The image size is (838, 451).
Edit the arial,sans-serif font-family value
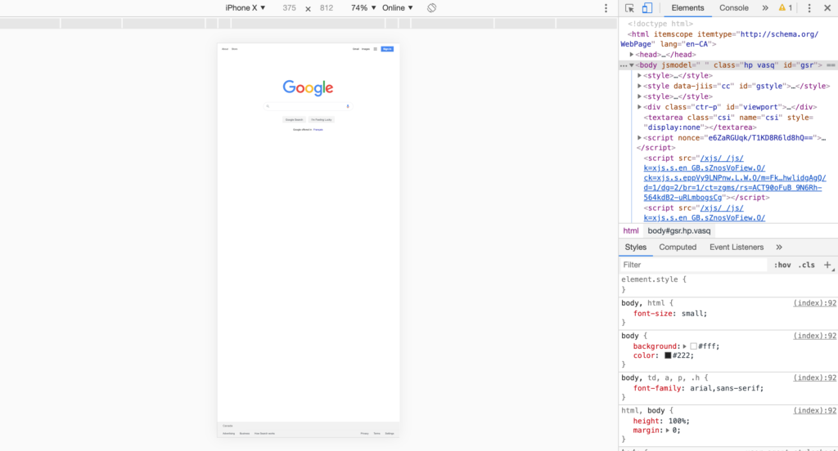[x=724, y=389]
